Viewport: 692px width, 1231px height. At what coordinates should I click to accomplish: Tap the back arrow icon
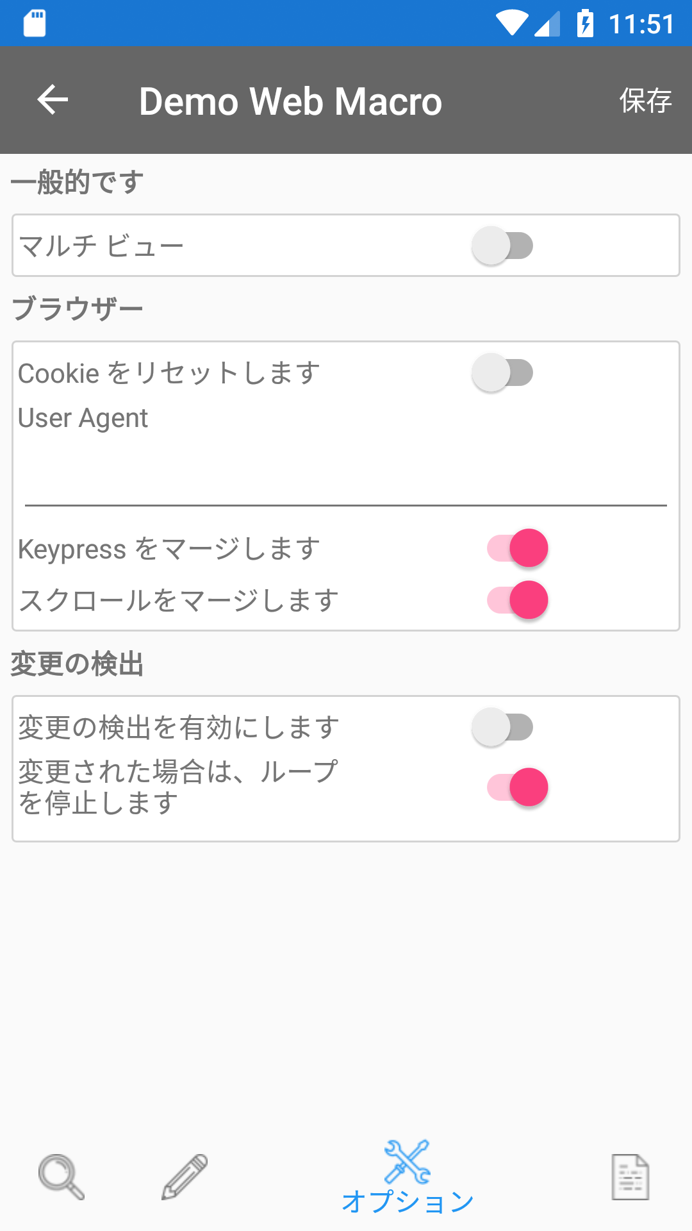(53, 100)
